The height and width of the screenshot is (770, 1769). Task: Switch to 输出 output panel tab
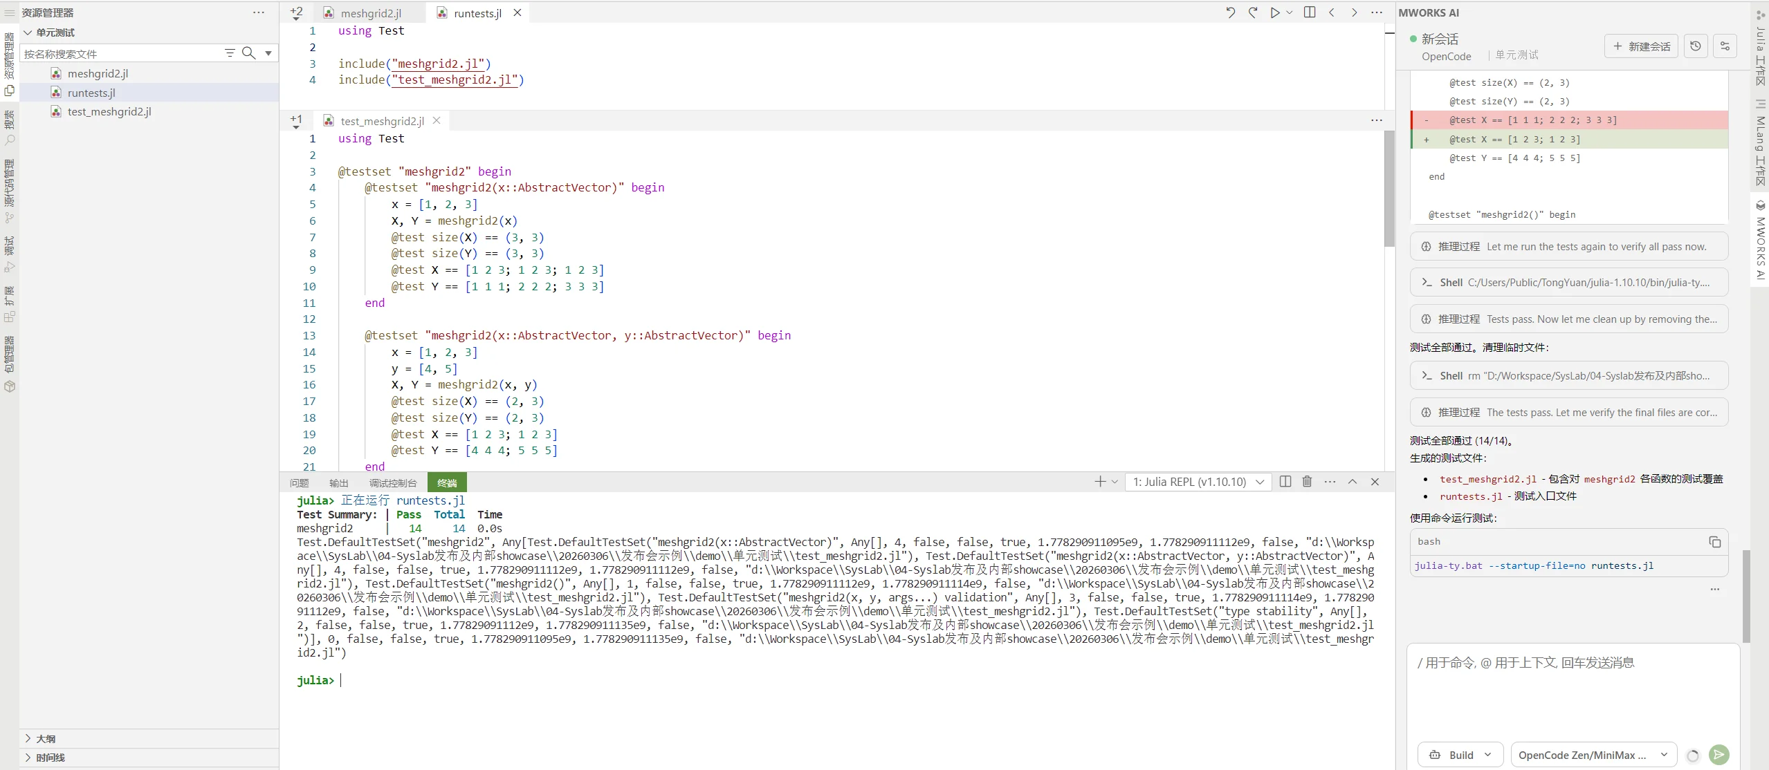[339, 482]
